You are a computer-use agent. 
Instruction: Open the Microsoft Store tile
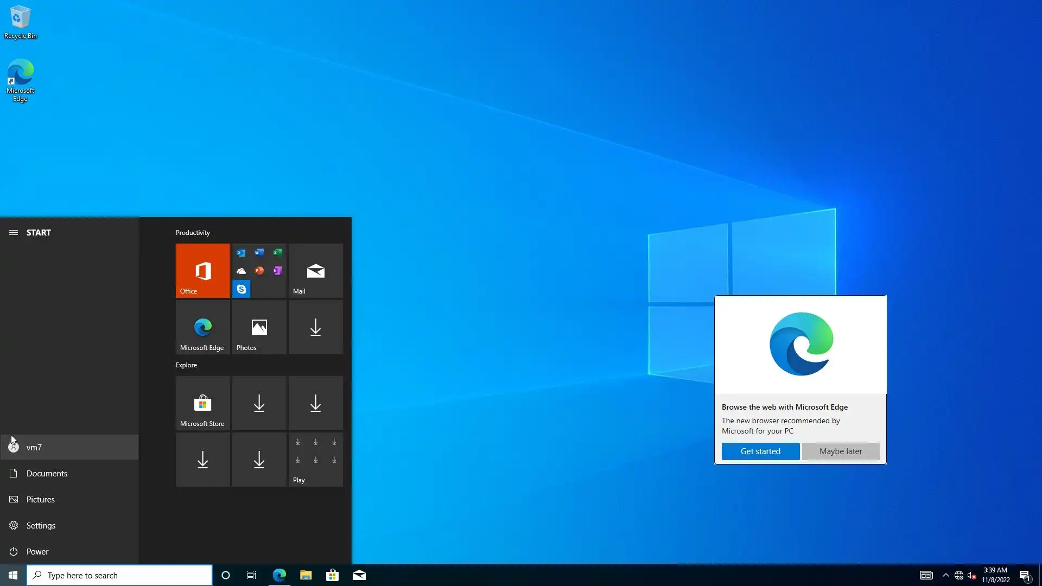[x=202, y=403]
